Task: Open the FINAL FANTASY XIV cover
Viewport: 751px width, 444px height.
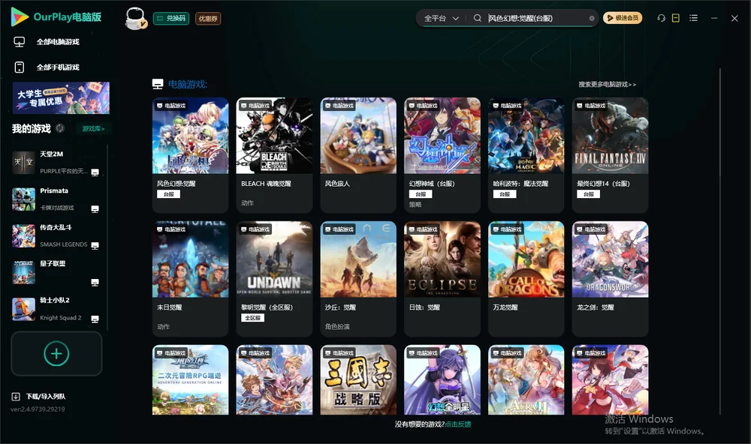Action: pos(610,136)
